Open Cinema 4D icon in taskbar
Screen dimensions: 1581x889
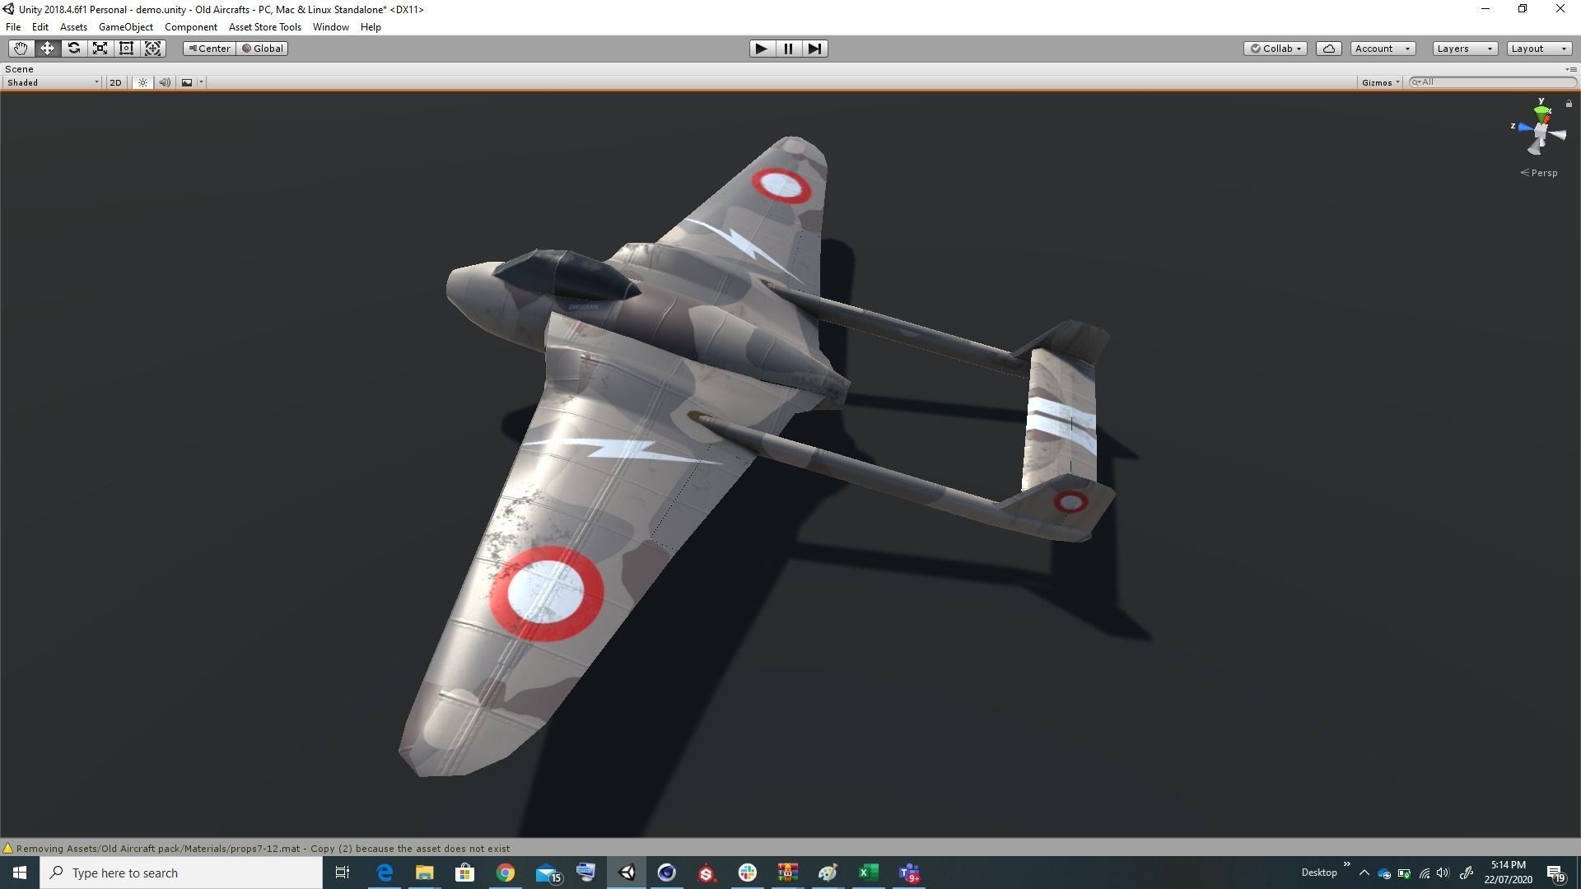(x=667, y=873)
